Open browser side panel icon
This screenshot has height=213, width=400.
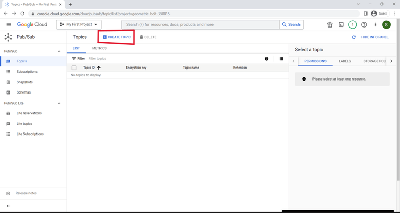pyautogui.click(x=366, y=14)
